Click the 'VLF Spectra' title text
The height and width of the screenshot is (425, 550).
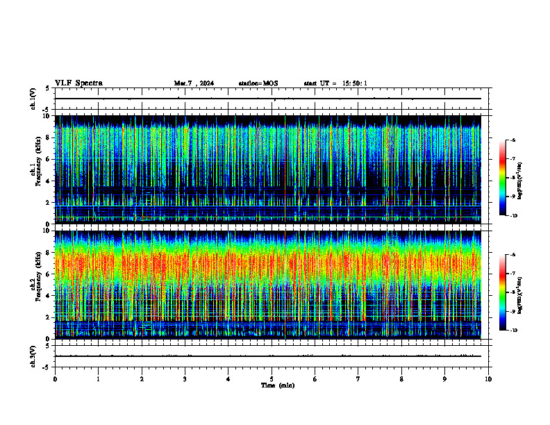coord(78,83)
